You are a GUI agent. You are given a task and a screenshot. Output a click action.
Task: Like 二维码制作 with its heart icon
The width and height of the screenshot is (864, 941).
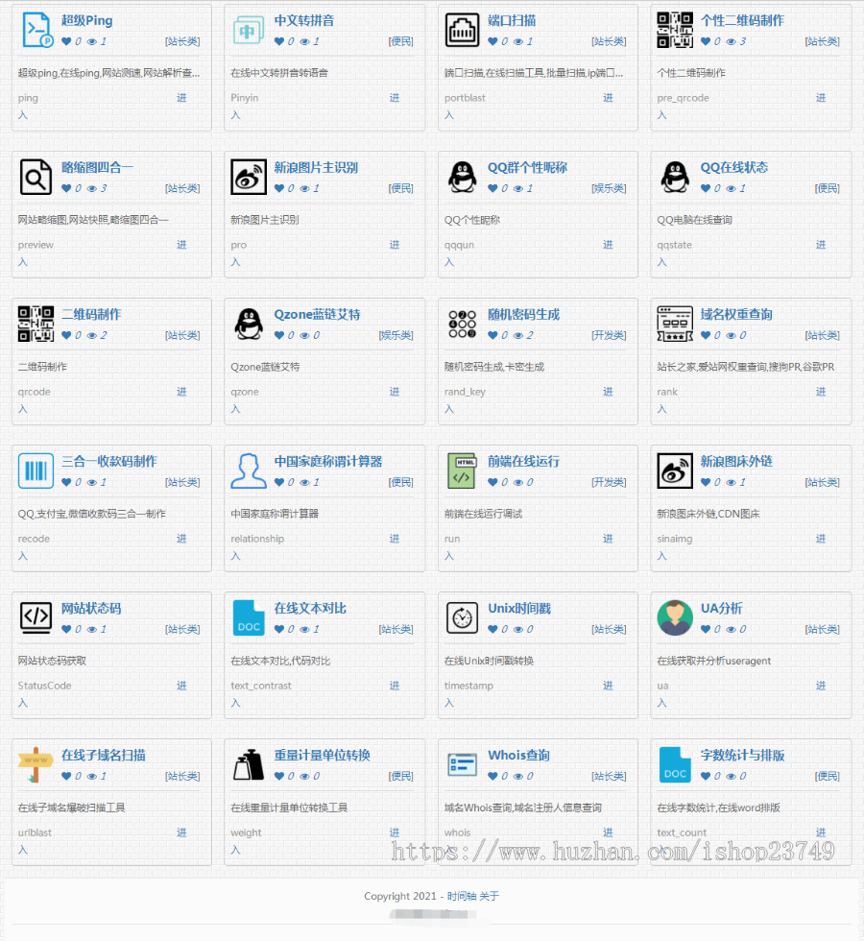tap(66, 335)
